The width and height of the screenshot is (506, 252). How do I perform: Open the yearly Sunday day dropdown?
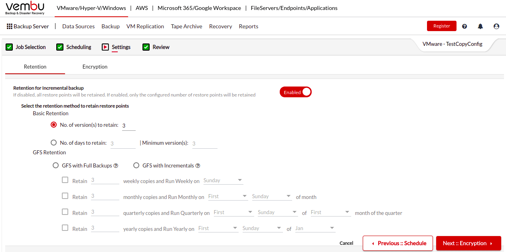point(263,228)
